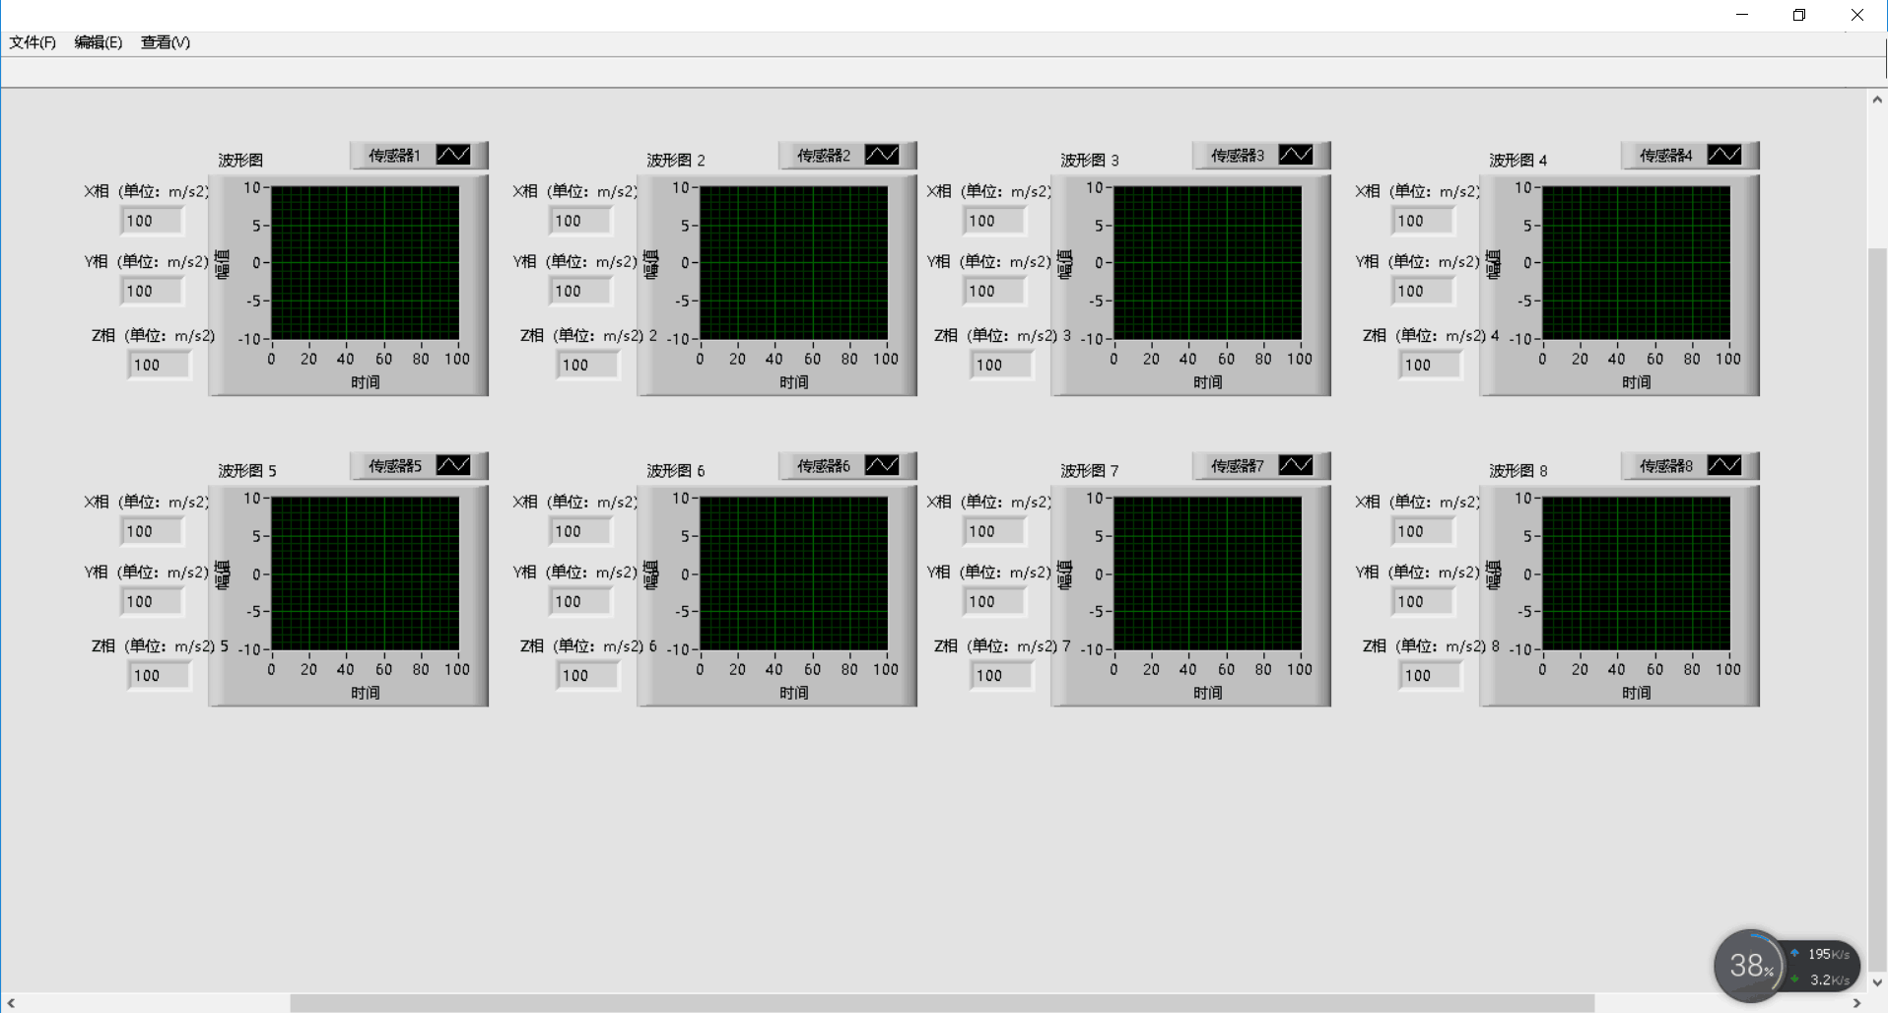Click the 传感器2 plot legend waveform icon
This screenshot has height=1013, width=1888.
(882, 155)
